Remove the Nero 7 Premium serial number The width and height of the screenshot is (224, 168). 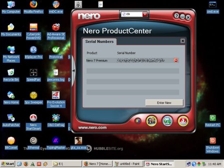click(176, 60)
